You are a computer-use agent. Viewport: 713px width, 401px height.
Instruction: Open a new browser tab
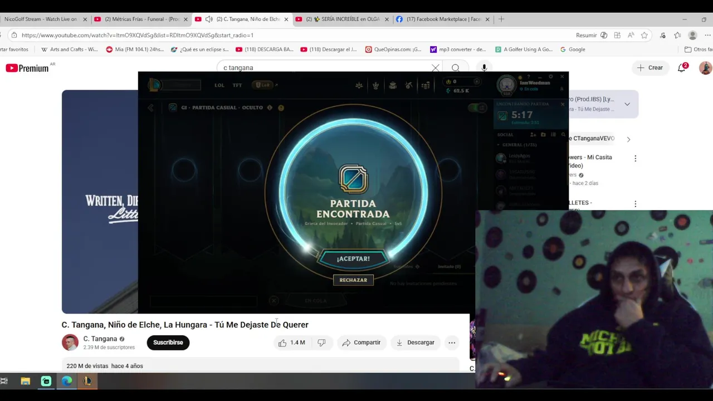501,19
